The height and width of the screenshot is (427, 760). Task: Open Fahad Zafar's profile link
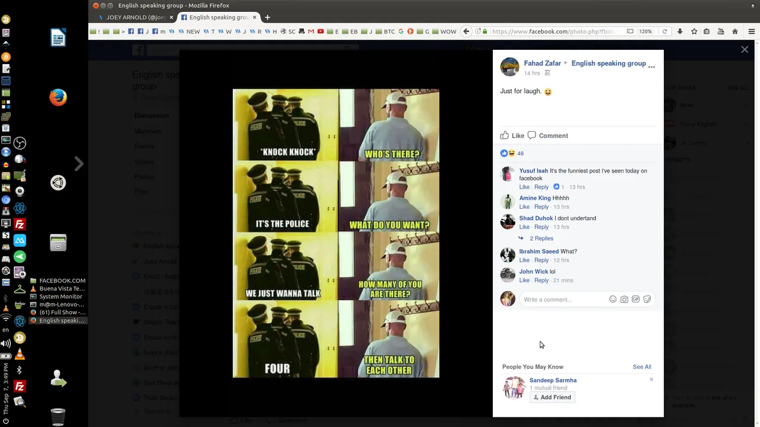pyautogui.click(x=542, y=63)
